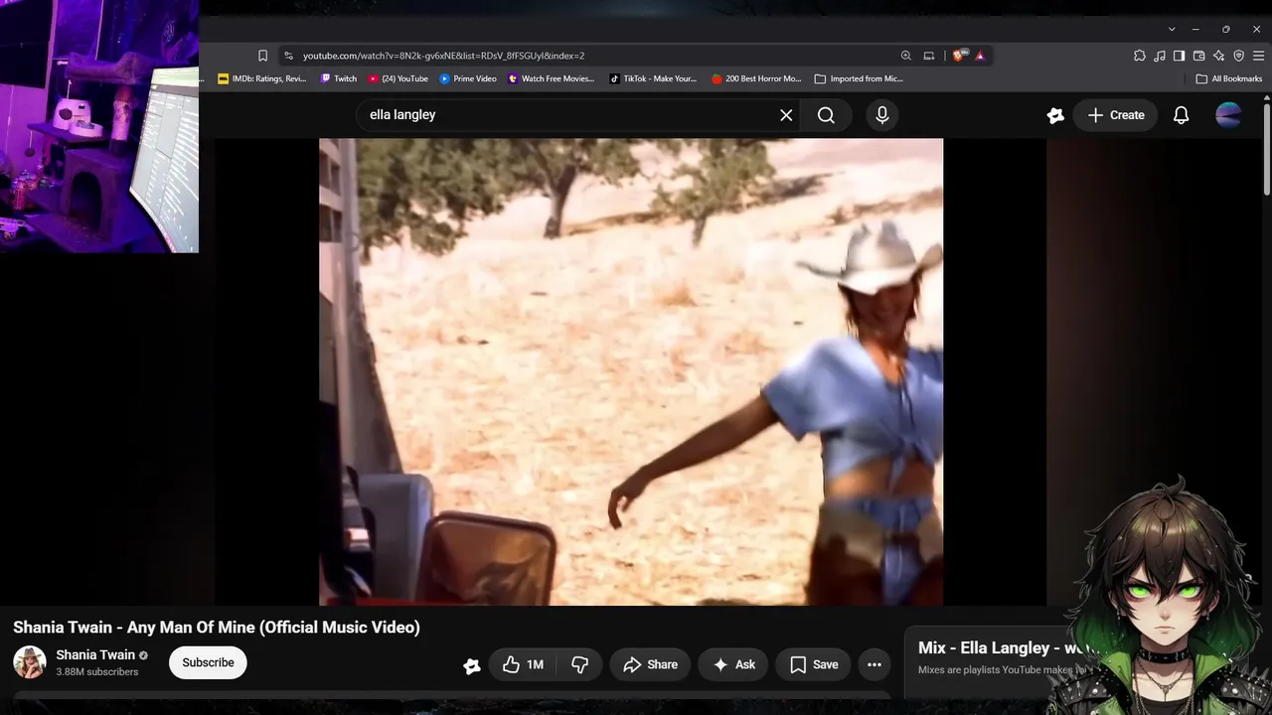
Task: Open the media control music note icon
Action: tap(1160, 56)
